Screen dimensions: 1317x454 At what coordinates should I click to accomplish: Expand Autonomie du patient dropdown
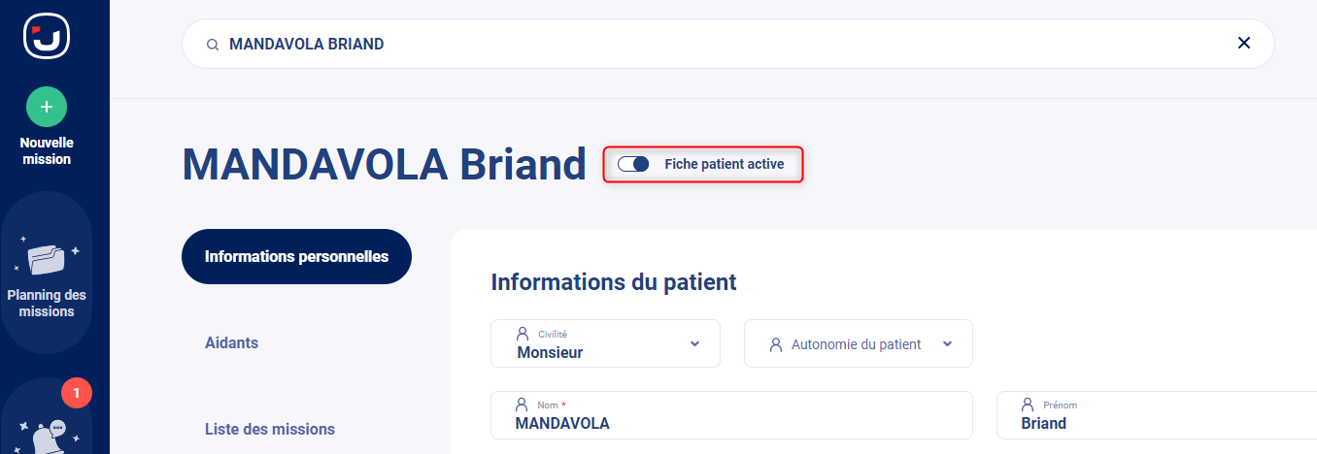(x=858, y=343)
